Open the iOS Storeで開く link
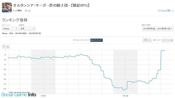The width and height of the screenshot is (175, 98). [164, 11]
